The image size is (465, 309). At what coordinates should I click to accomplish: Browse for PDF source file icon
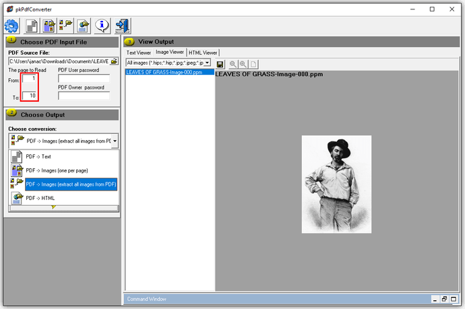click(x=114, y=61)
